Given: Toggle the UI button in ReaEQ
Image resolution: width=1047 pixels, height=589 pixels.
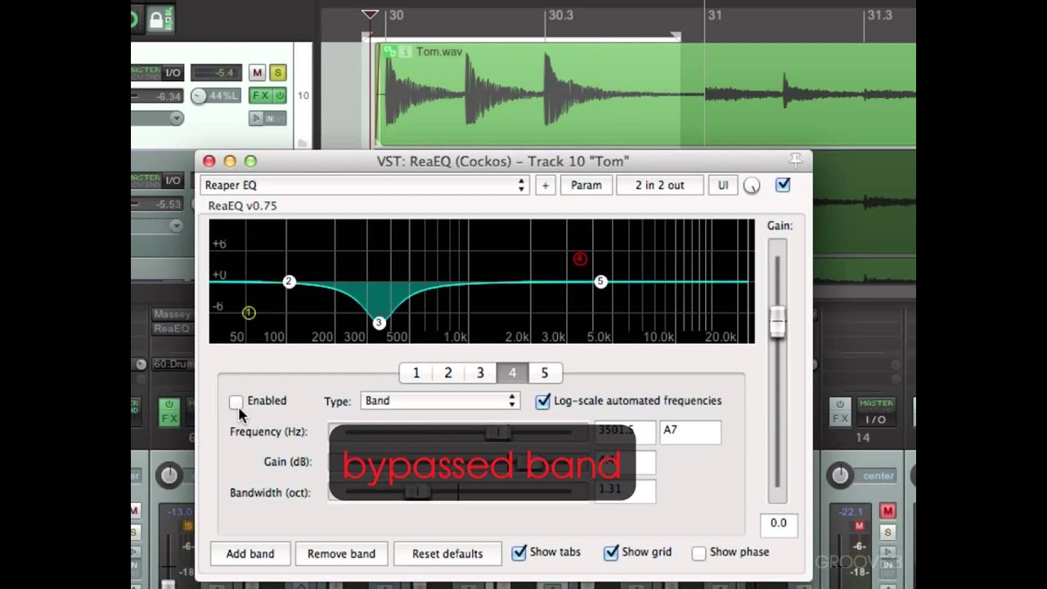Looking at the screenshot, I should (723, 186).
